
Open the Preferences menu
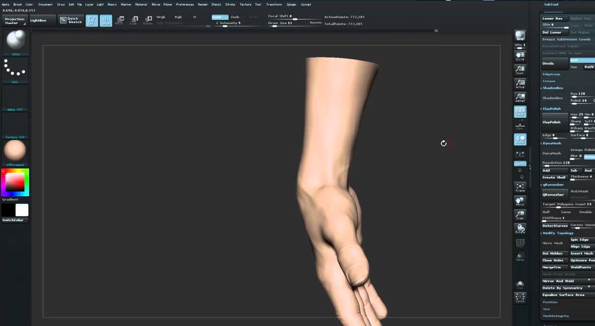point(185,5)
